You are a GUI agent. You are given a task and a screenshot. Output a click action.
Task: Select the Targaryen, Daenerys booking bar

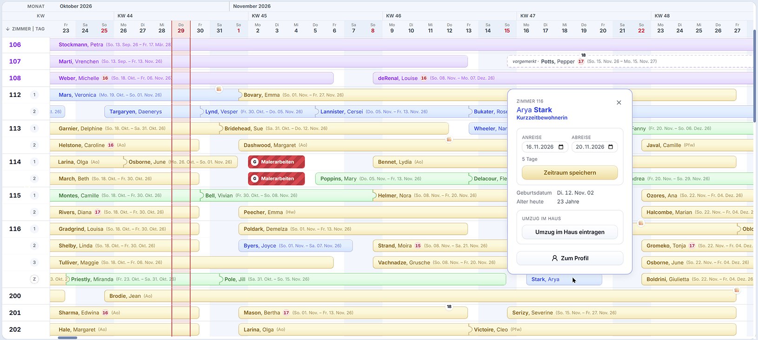(x=152, y=112)
